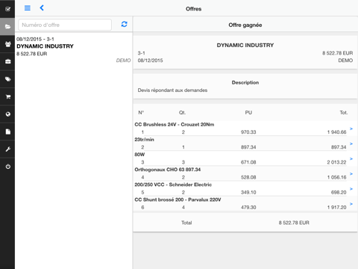Open the document file sidebar icon

coord(7,132)
